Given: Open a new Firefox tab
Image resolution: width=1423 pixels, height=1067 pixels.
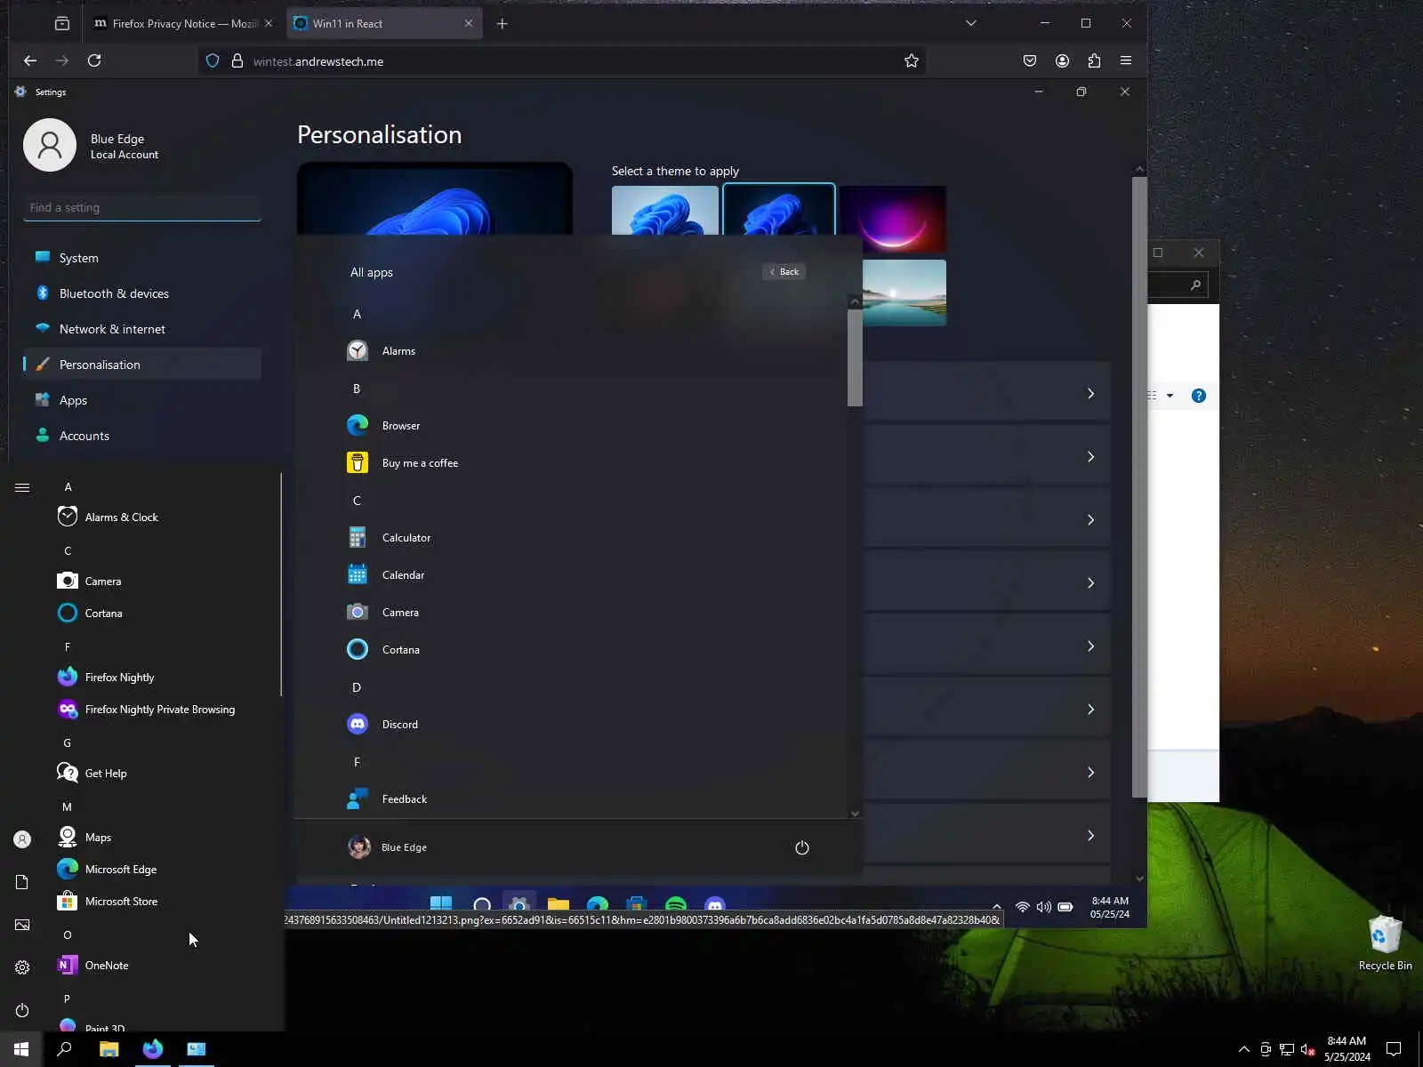Looking at the screenshot, I should click(502, 24).
